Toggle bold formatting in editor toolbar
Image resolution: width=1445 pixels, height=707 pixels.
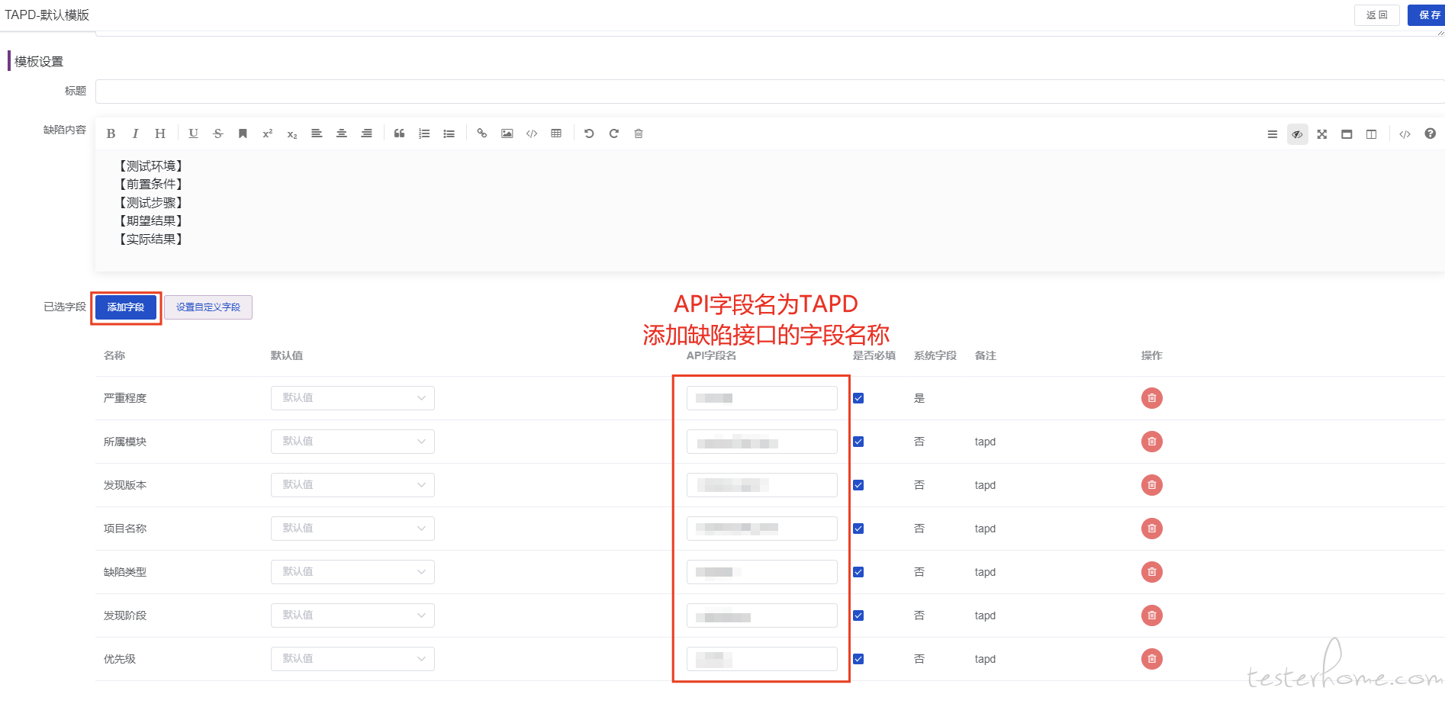111,133
